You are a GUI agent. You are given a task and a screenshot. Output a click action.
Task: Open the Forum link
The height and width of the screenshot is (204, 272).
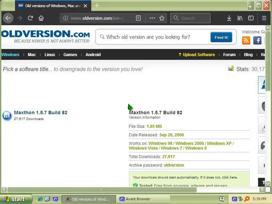[x=229, y=55]
